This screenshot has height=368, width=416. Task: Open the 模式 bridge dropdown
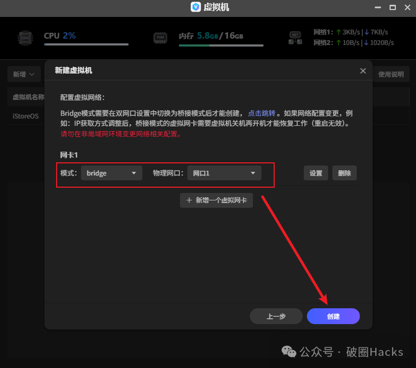112,173
